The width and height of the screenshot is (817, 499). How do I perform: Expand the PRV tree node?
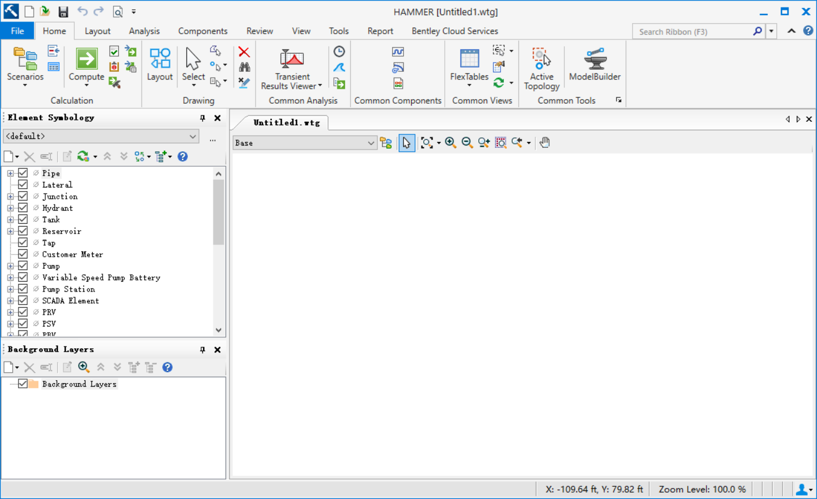tap(10, 312)
